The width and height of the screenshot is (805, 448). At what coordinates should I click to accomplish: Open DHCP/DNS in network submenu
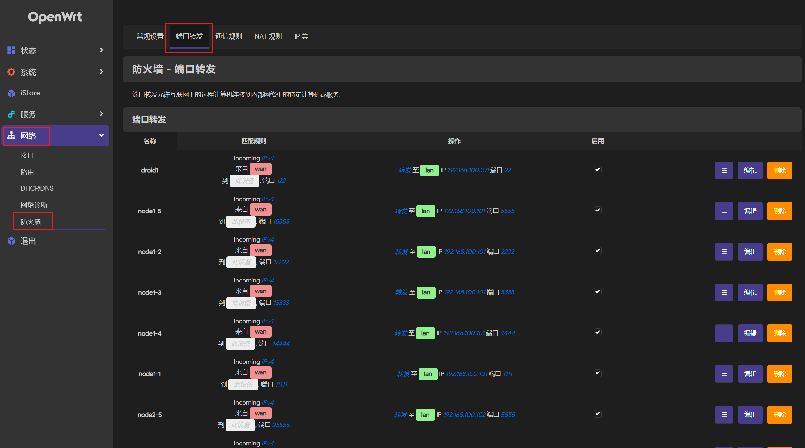coord(37,188)
